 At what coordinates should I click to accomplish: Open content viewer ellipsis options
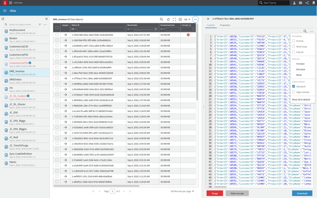click(312, 31)
